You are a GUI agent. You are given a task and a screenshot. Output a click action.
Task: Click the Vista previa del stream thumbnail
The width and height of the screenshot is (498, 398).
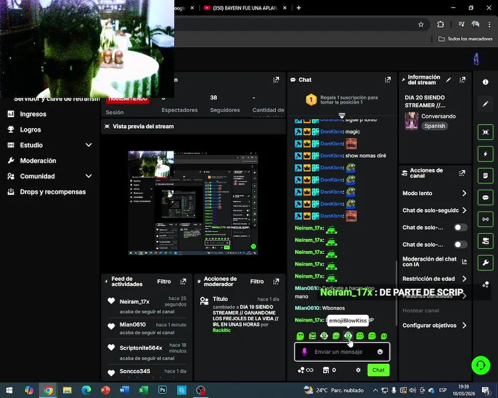(x=193, y=203)
